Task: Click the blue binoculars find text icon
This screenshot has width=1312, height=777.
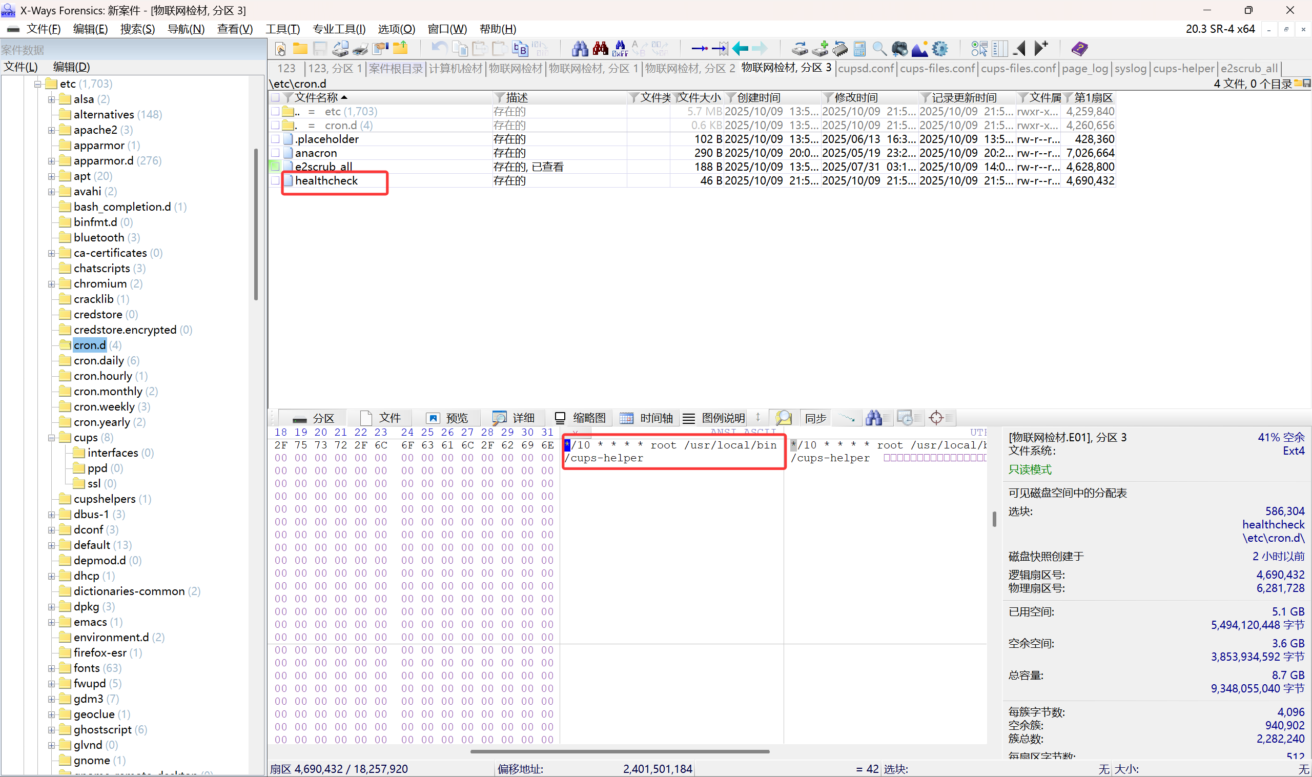Action: coord(580,49)
